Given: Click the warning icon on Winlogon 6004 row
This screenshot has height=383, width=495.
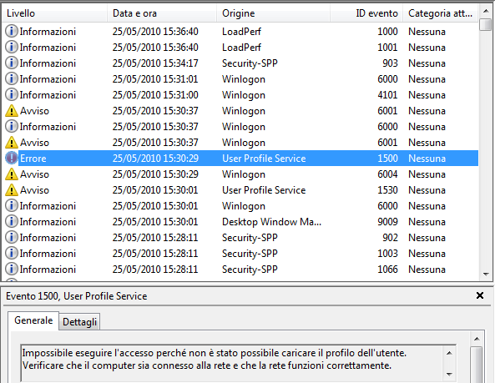Looking at the screenshot, I should coord(12,174).
